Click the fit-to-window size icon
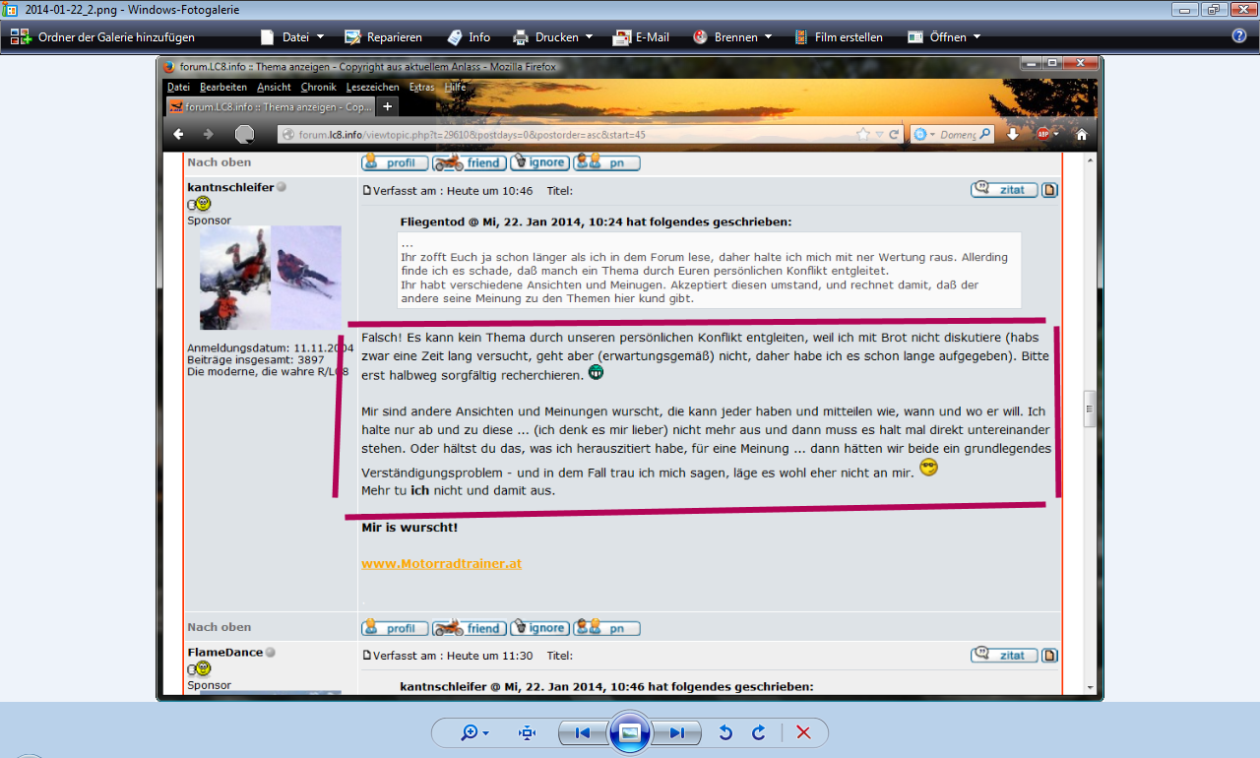The width and height of the screenshot is (1260, 758). click(x=527, y=732)
